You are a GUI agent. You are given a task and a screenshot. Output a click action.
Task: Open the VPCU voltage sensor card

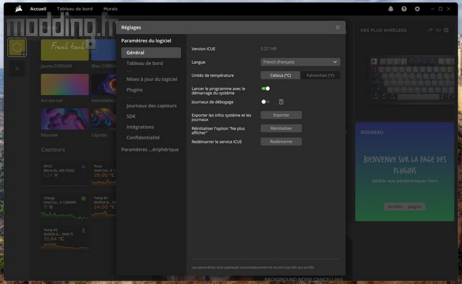(65, 174)
